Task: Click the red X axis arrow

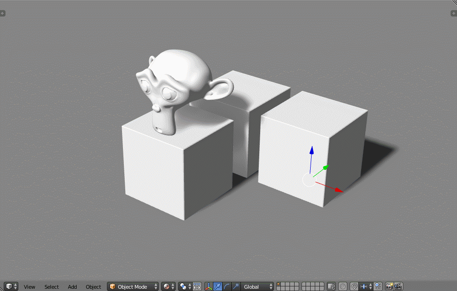Action: point(338,190)
